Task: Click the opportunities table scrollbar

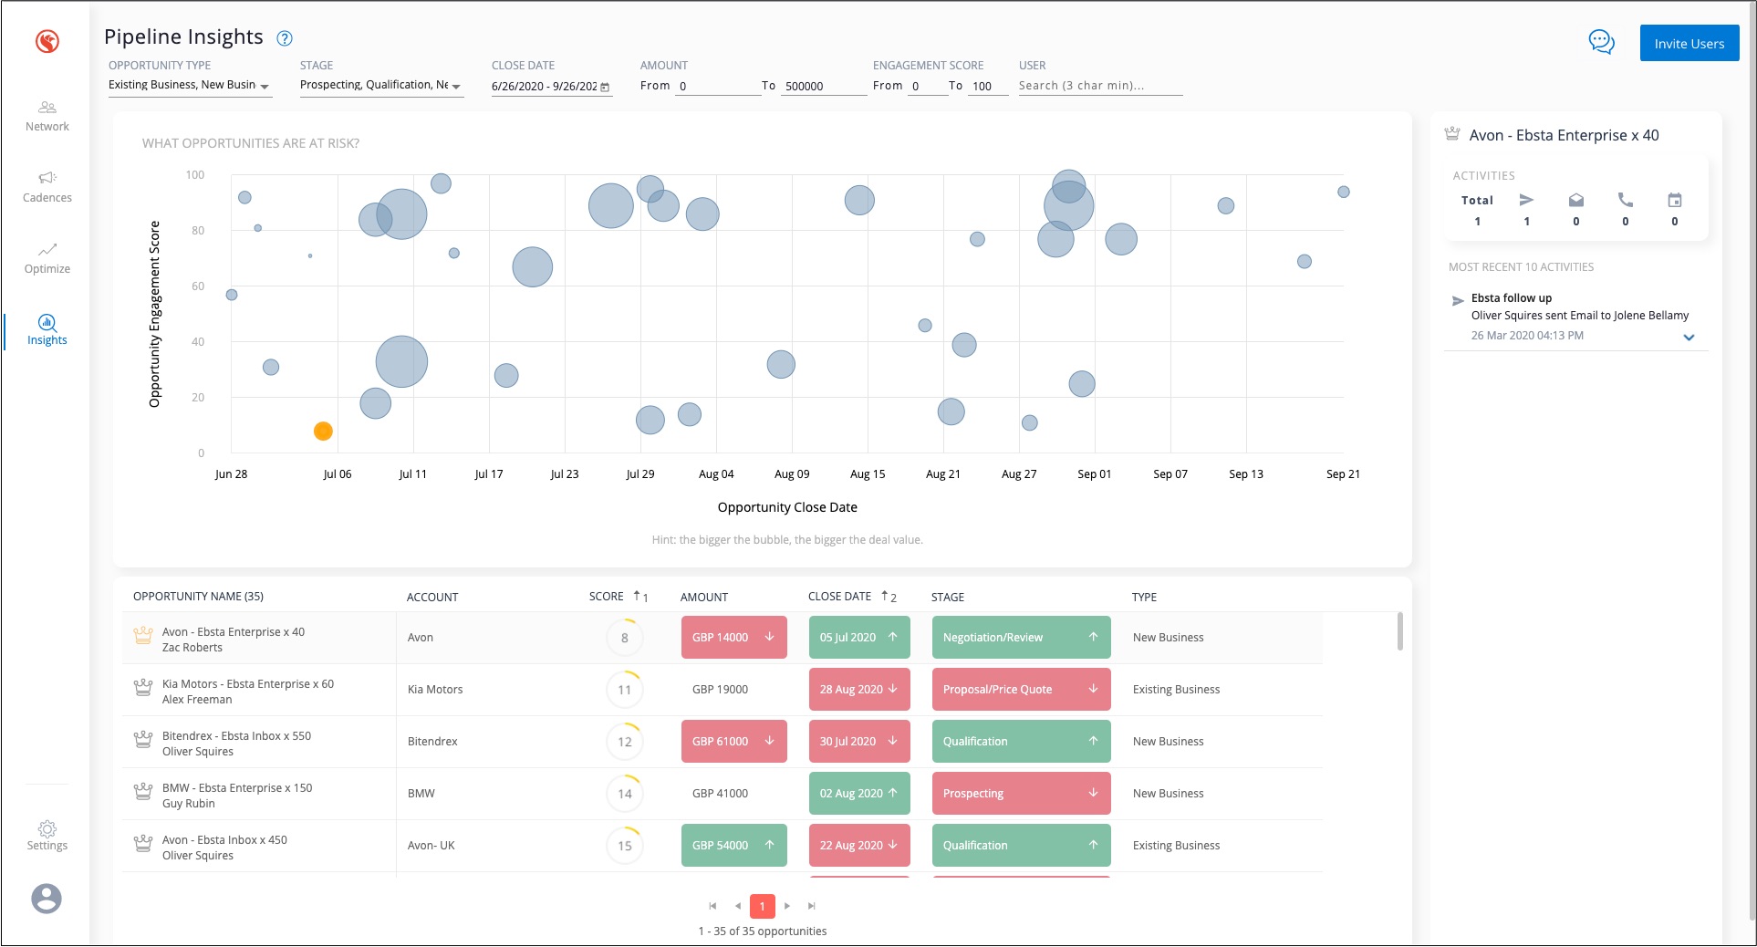Action: tap(1399, 631)
